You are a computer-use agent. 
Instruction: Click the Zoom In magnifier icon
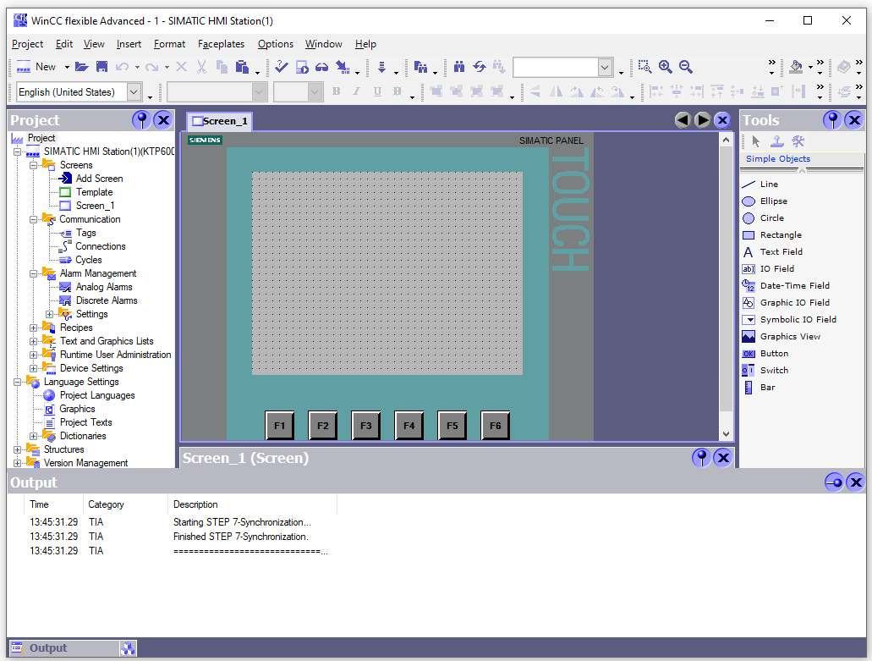(665, 67)
